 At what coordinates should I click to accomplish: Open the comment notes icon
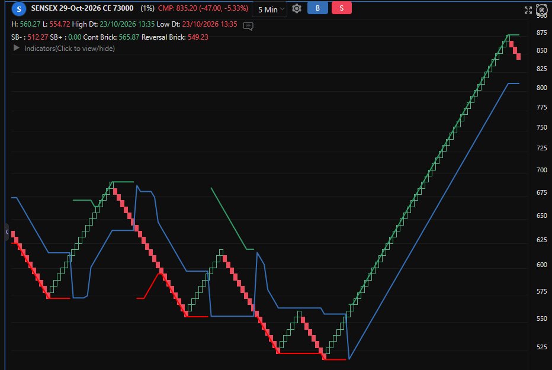point(248,26)
